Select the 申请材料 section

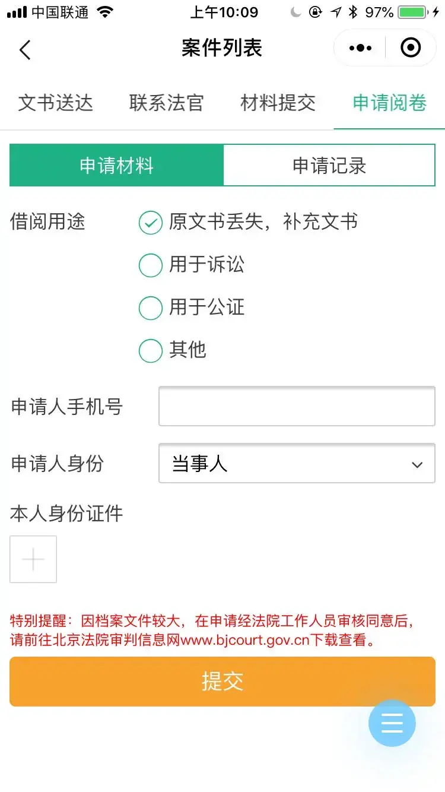point(117,166)
